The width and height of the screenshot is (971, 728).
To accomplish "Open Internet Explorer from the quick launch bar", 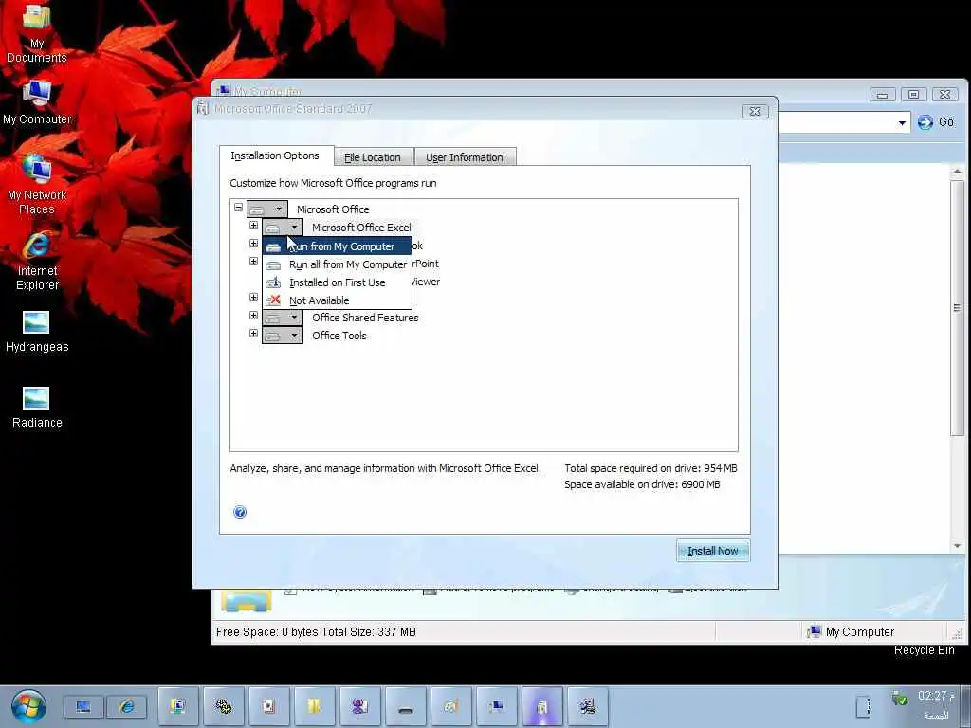I will [127, 706].
